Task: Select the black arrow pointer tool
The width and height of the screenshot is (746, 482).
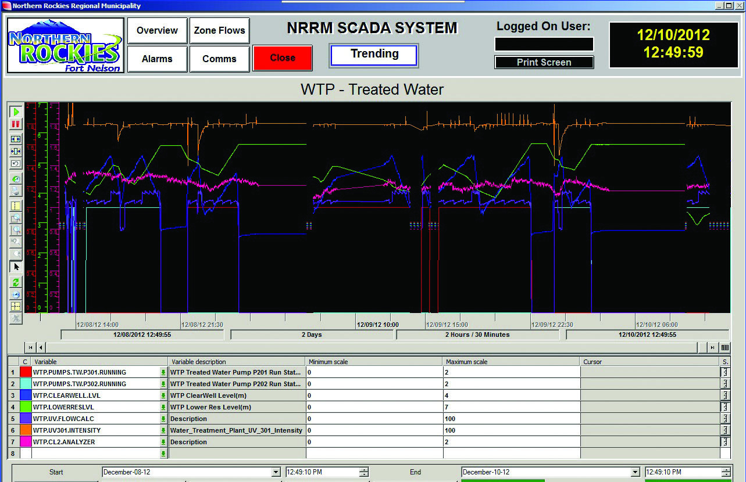Action: click(x=16, y=267)
